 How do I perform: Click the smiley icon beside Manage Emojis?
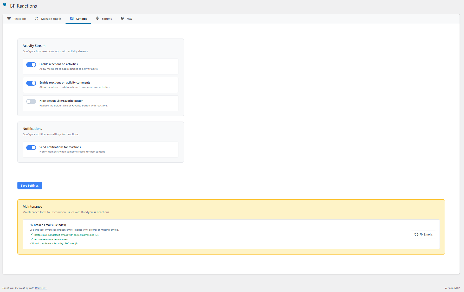tap(37, 18)
